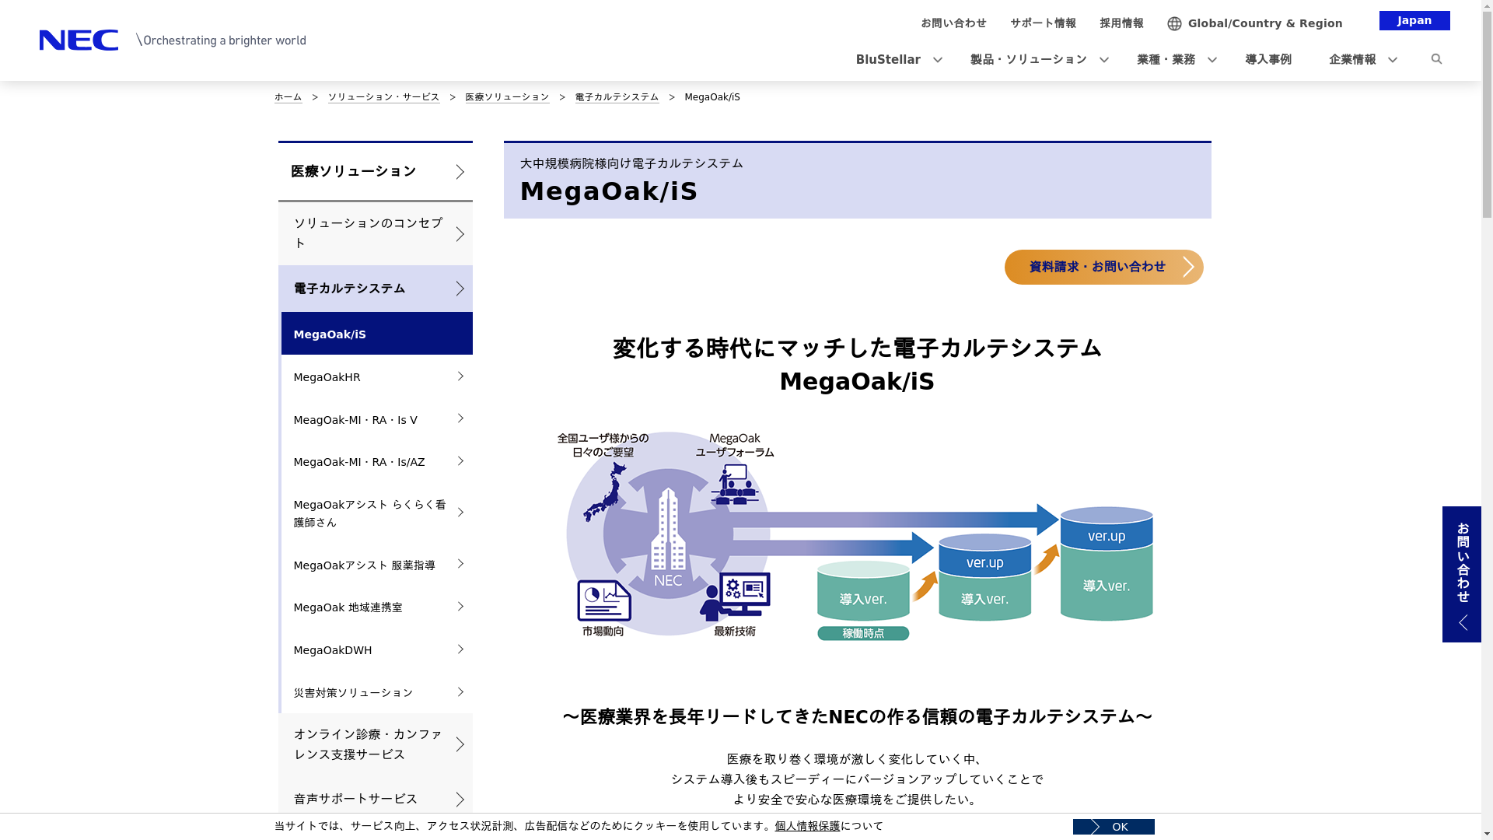Open オンライン診療・カンファレンス支援サービス sidebar item
Viewport: 1493px width, 840px height.
376,744
